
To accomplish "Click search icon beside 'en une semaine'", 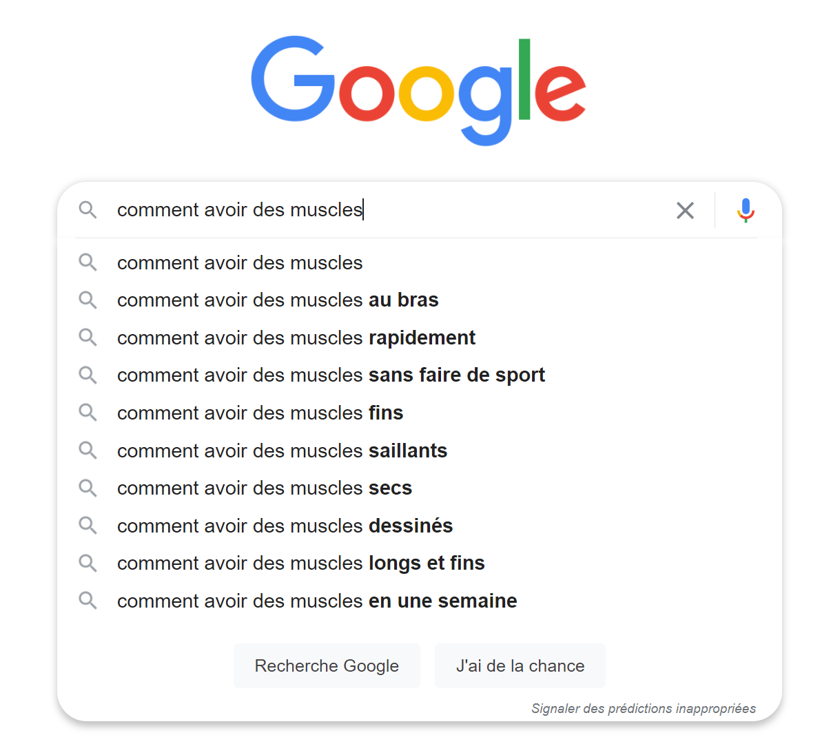I will coord(88,601).
